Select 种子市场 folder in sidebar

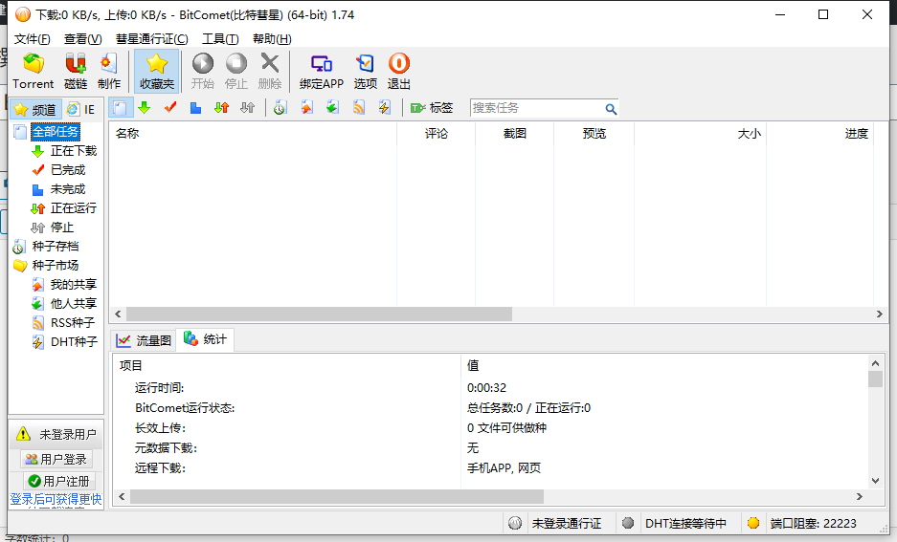[55, 266]
